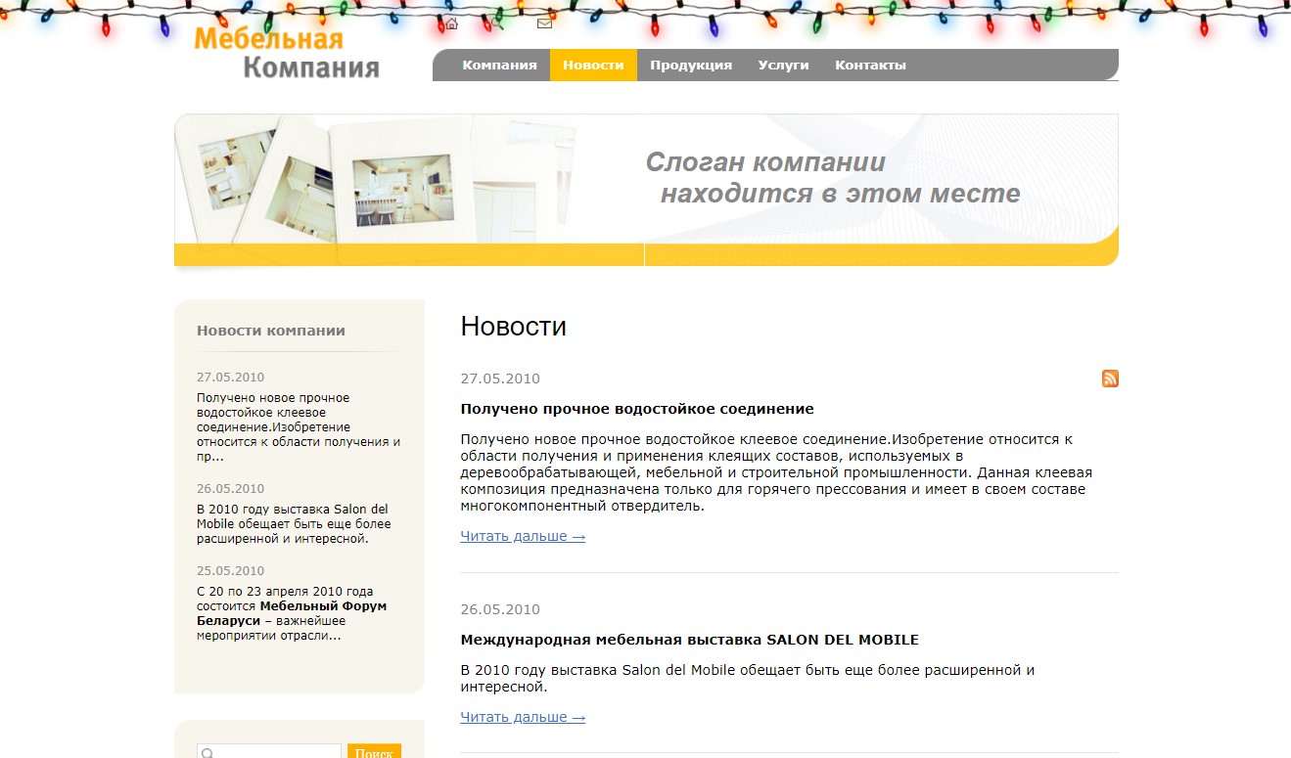Click the Мебельная Компания logo
The image size is (1291, 758).
[287, 54]
